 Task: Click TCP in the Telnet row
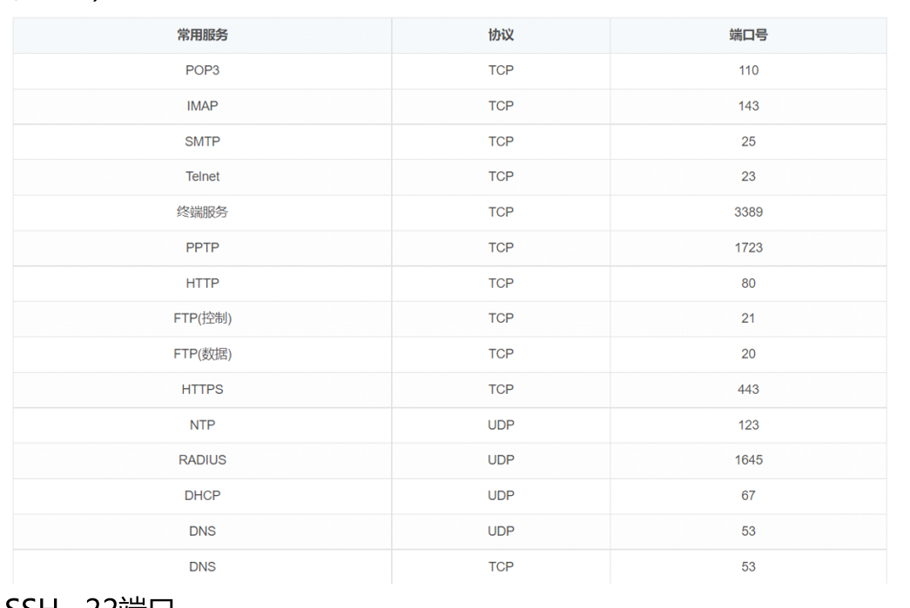pos(501,177)
